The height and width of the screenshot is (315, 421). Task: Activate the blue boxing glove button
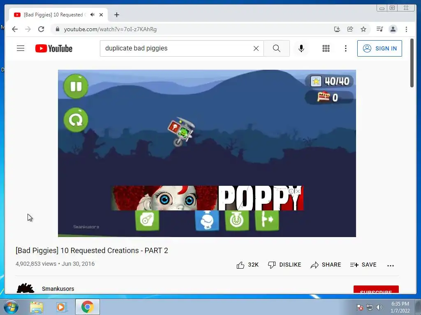click(207, 220)
